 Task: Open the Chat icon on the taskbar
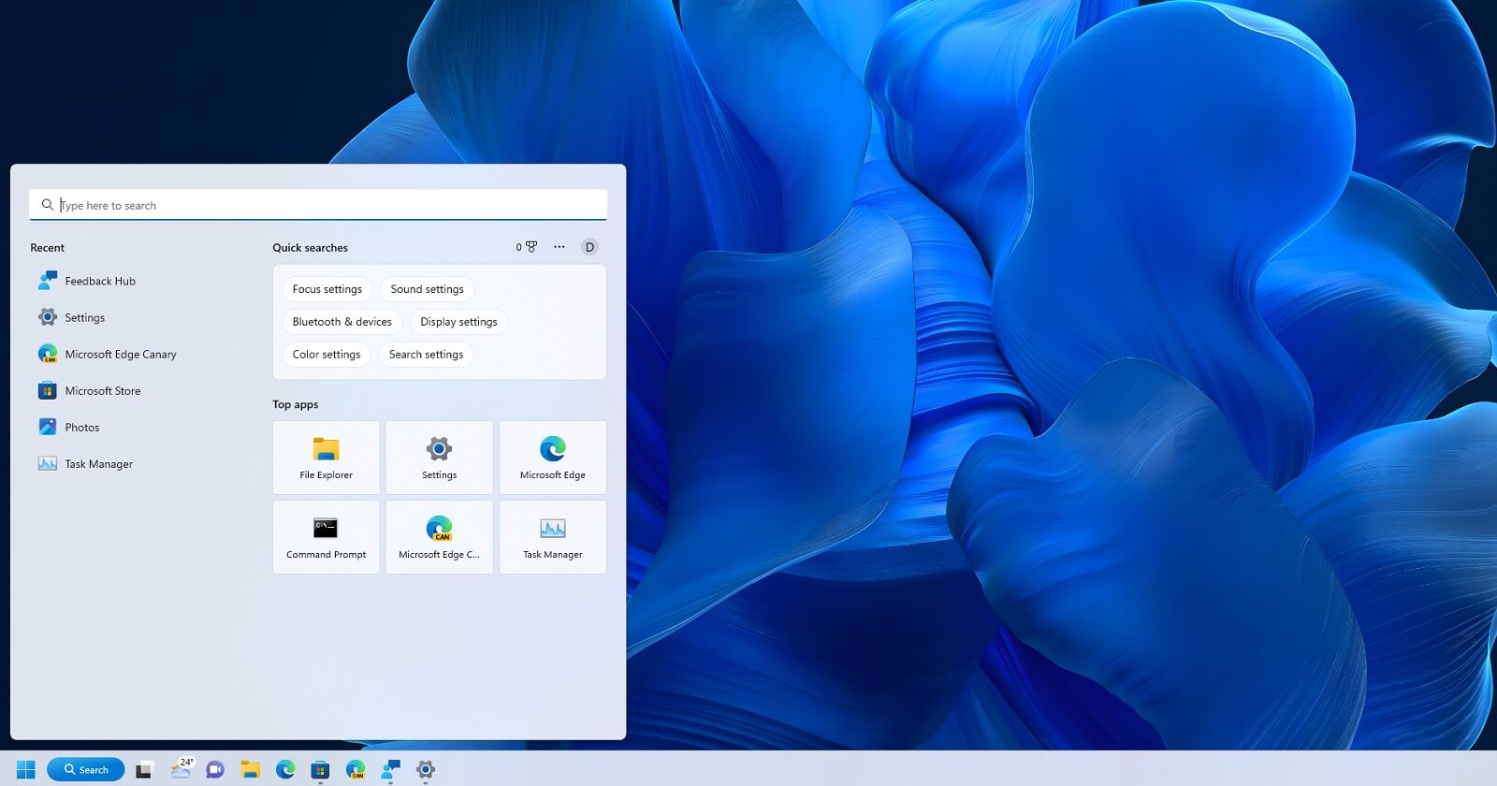point(215,769)
